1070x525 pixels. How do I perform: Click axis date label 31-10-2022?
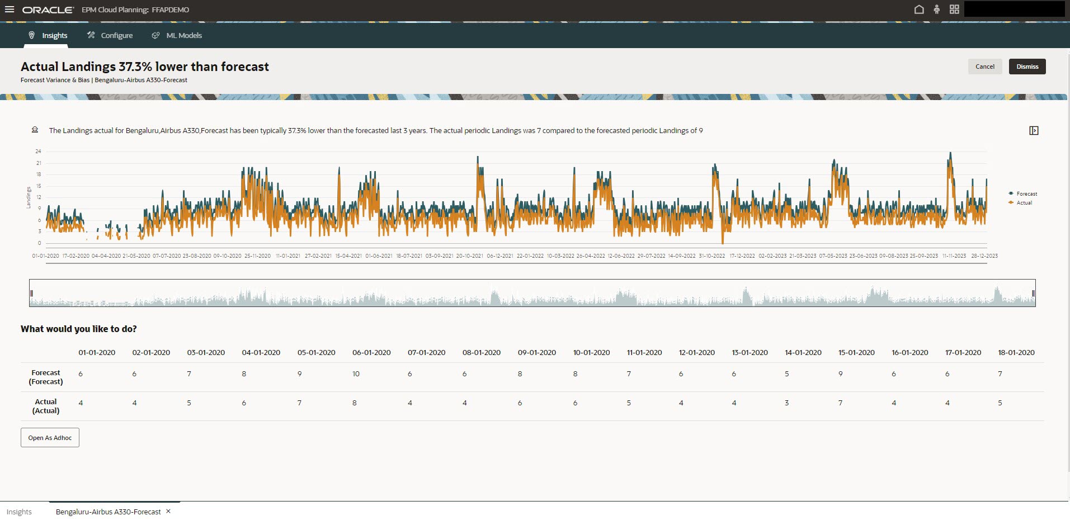[x=711, y=256]
